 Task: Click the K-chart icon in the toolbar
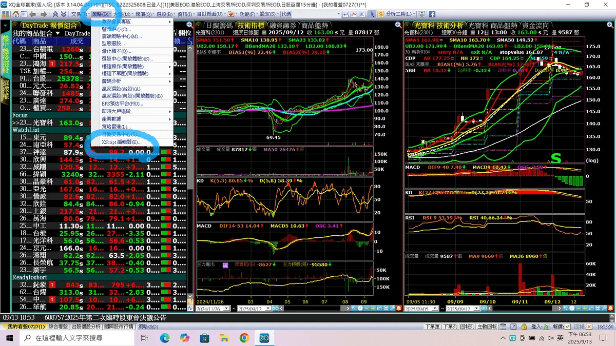(362, 14)
